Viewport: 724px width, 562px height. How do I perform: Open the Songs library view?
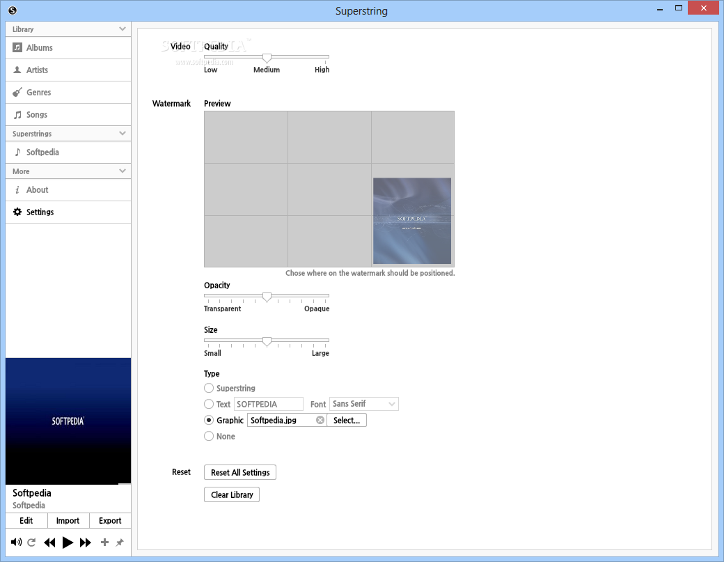tap(68, 114)
